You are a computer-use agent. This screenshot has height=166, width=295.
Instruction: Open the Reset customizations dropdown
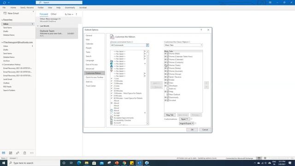click(x=184, y=119)
